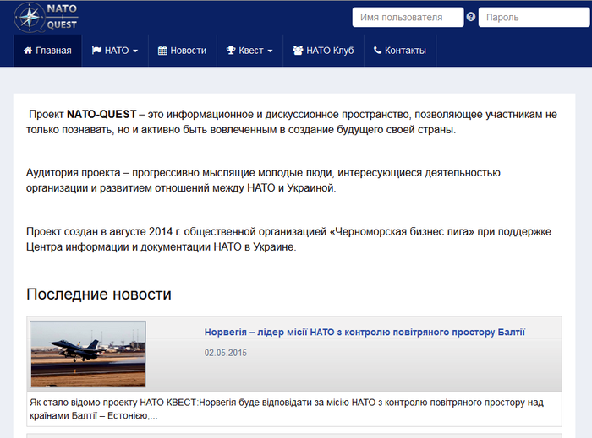This screenshot has width=592, height=438.
Task: Open the Главная menu item
Action: click(x=47, y=51)
